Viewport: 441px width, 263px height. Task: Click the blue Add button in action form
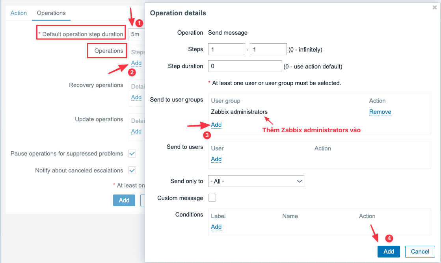click(124, 200)
